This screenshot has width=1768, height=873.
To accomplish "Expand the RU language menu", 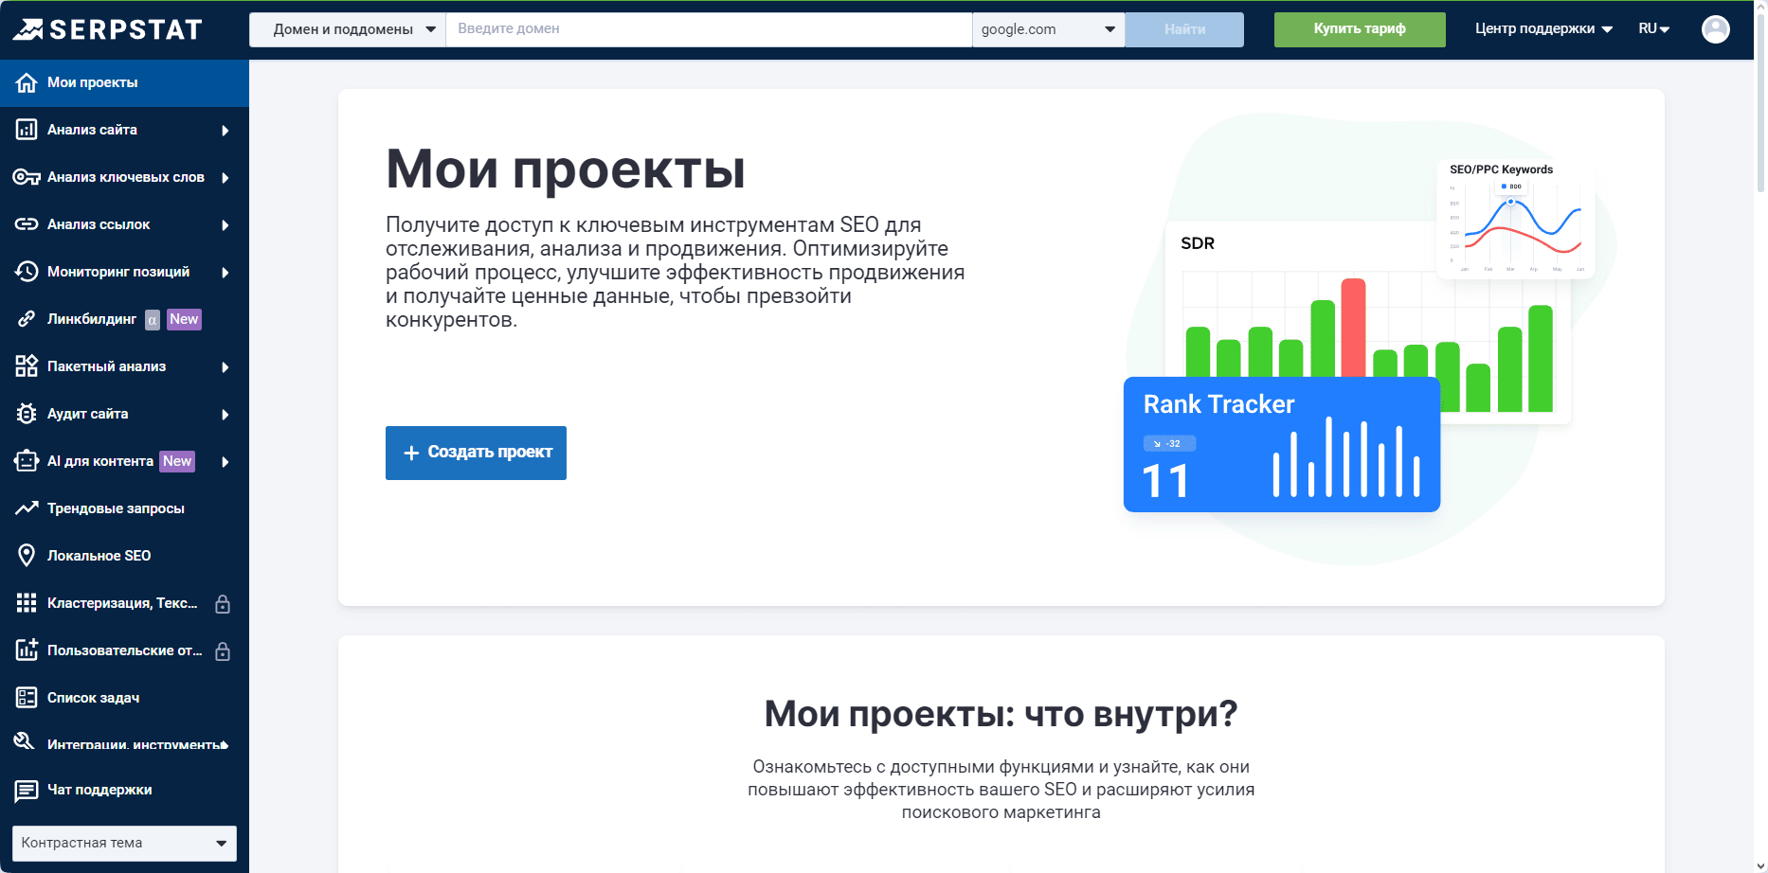I will [x=1653, y=29].
